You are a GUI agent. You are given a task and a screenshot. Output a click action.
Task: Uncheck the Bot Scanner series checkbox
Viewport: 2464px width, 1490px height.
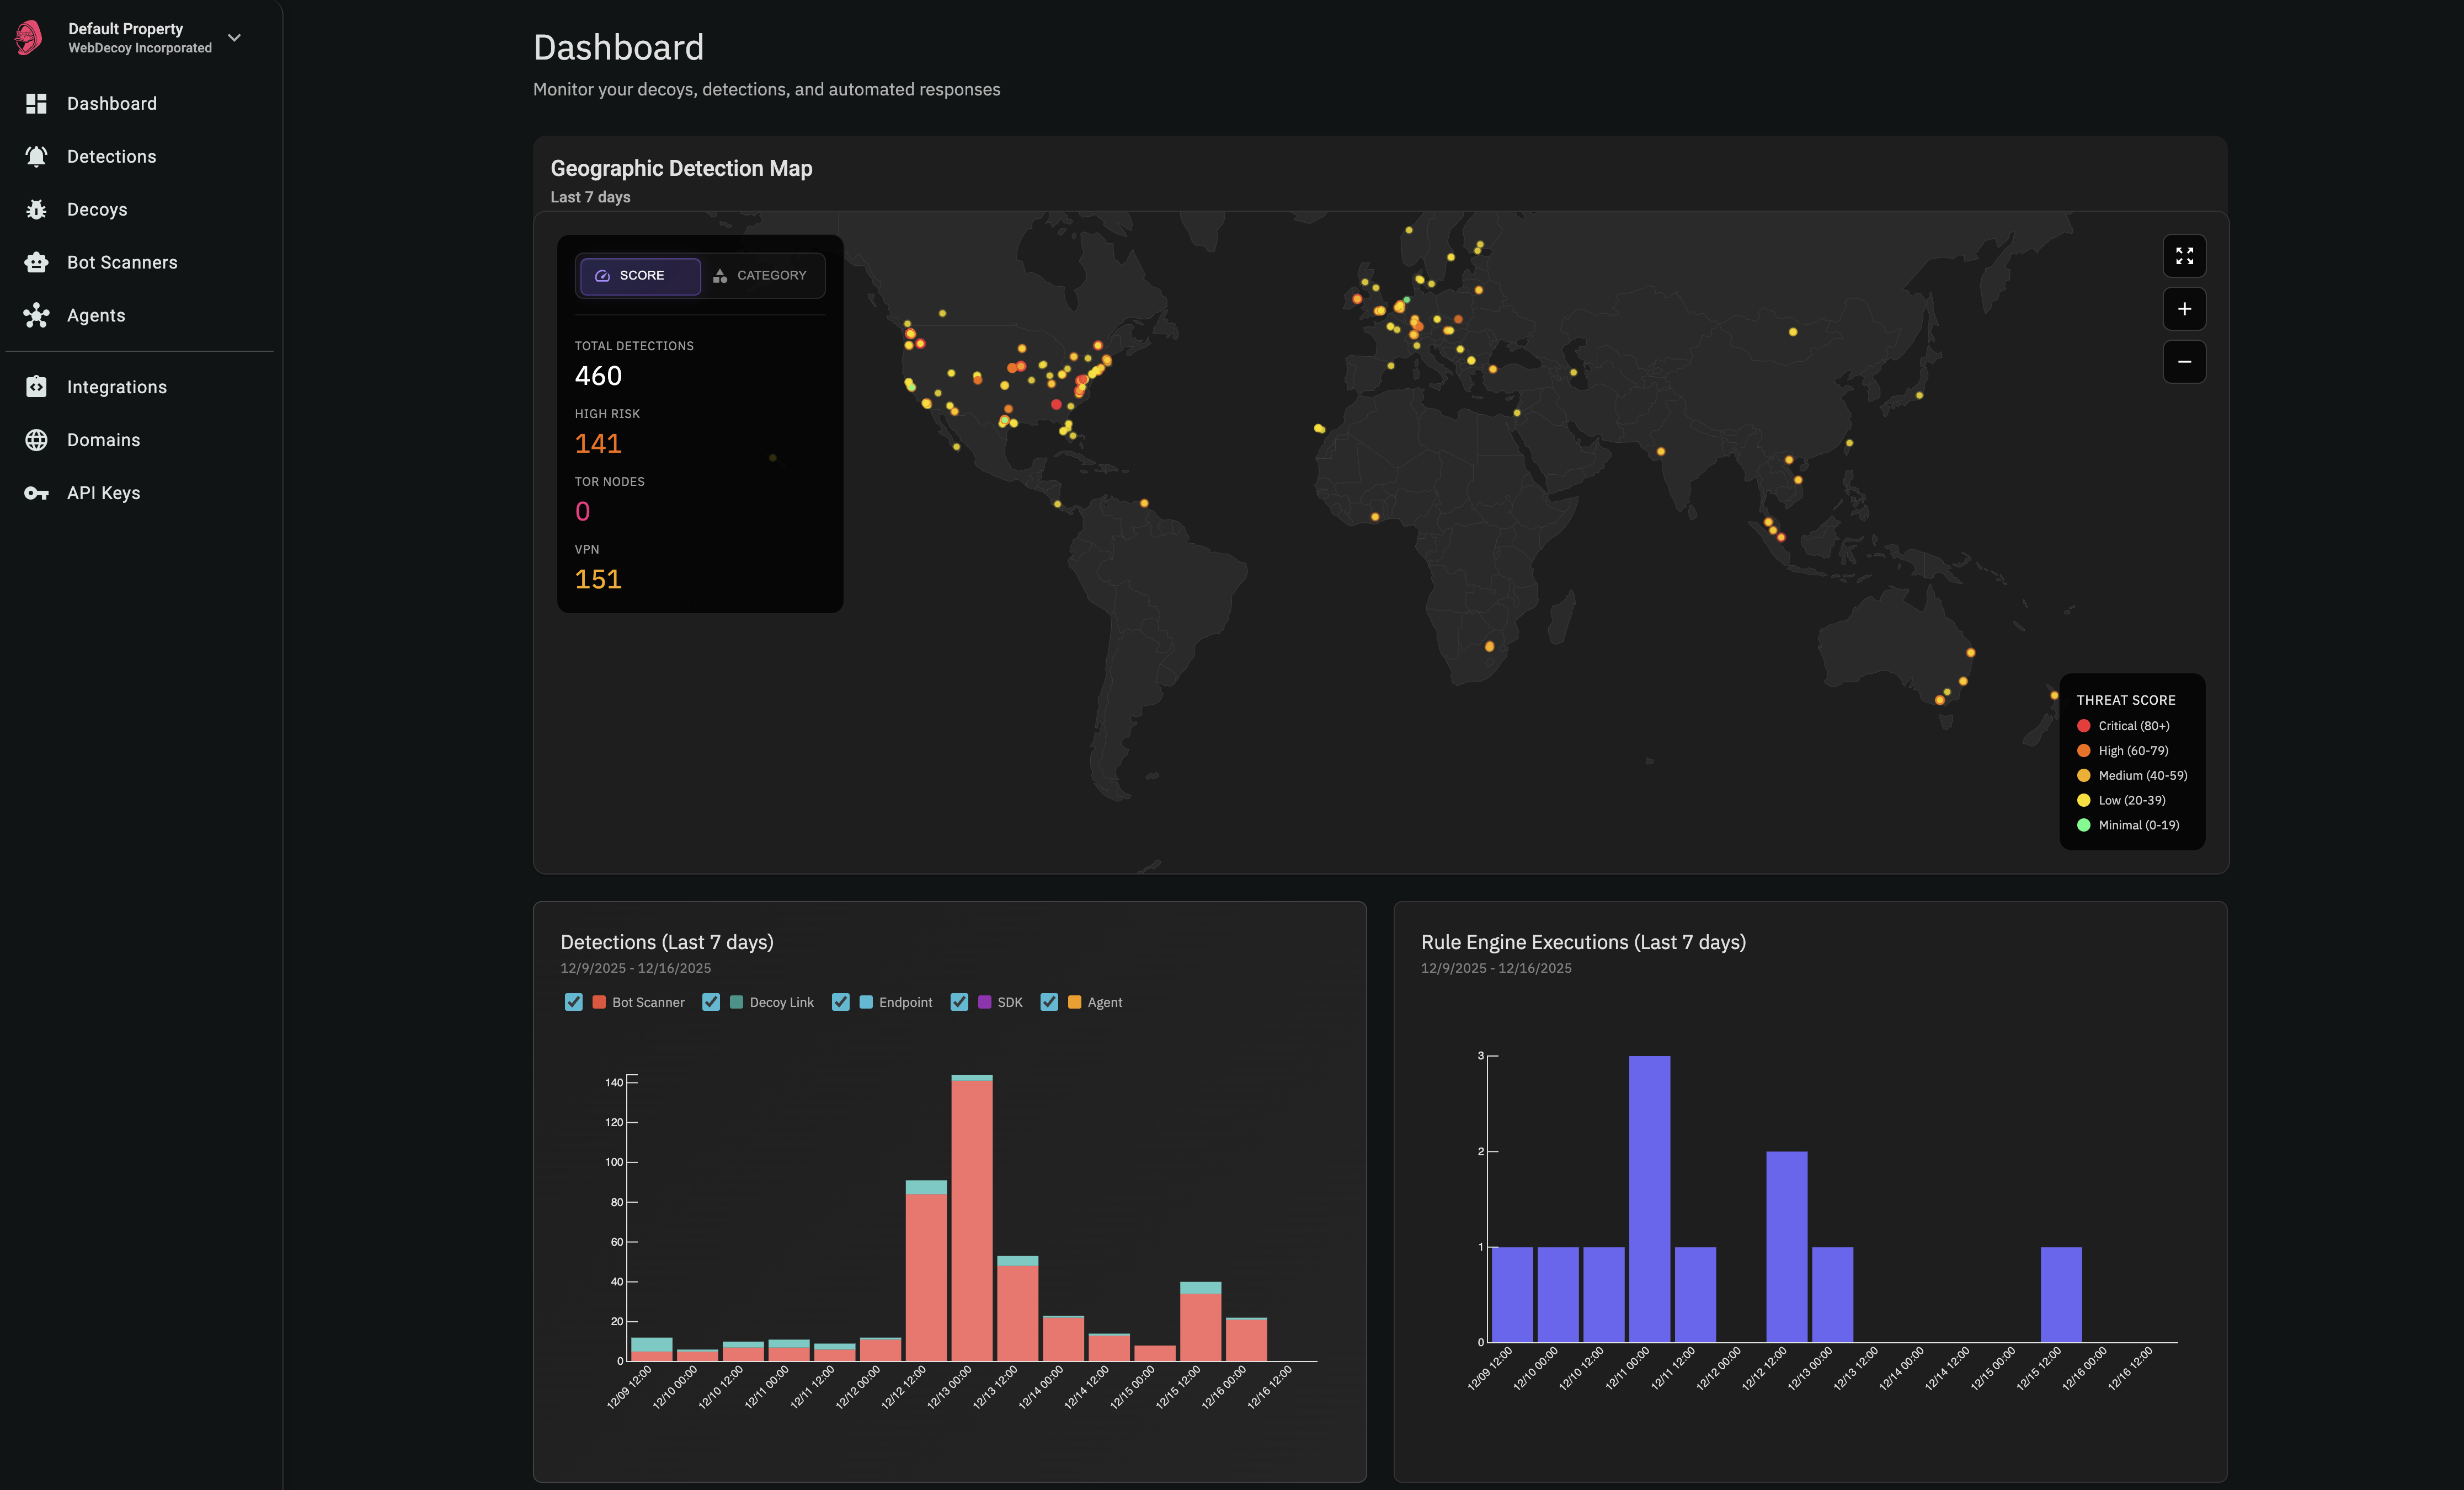pos(574,1001)
